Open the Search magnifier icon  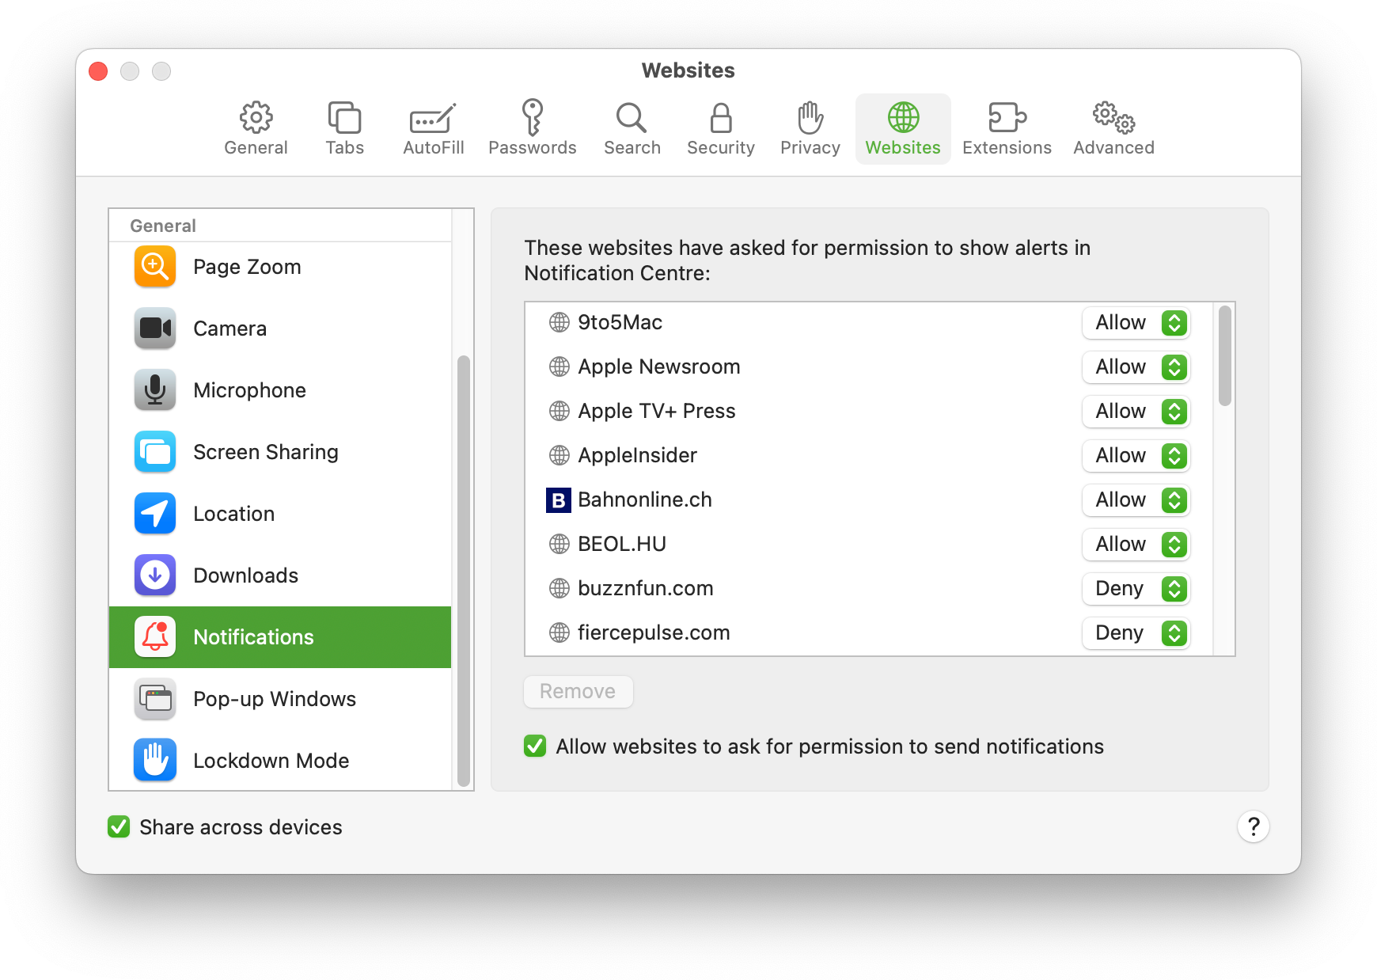click(x=632, y=118)
